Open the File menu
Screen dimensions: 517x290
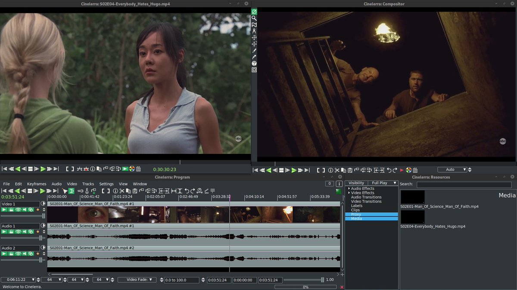6,184
